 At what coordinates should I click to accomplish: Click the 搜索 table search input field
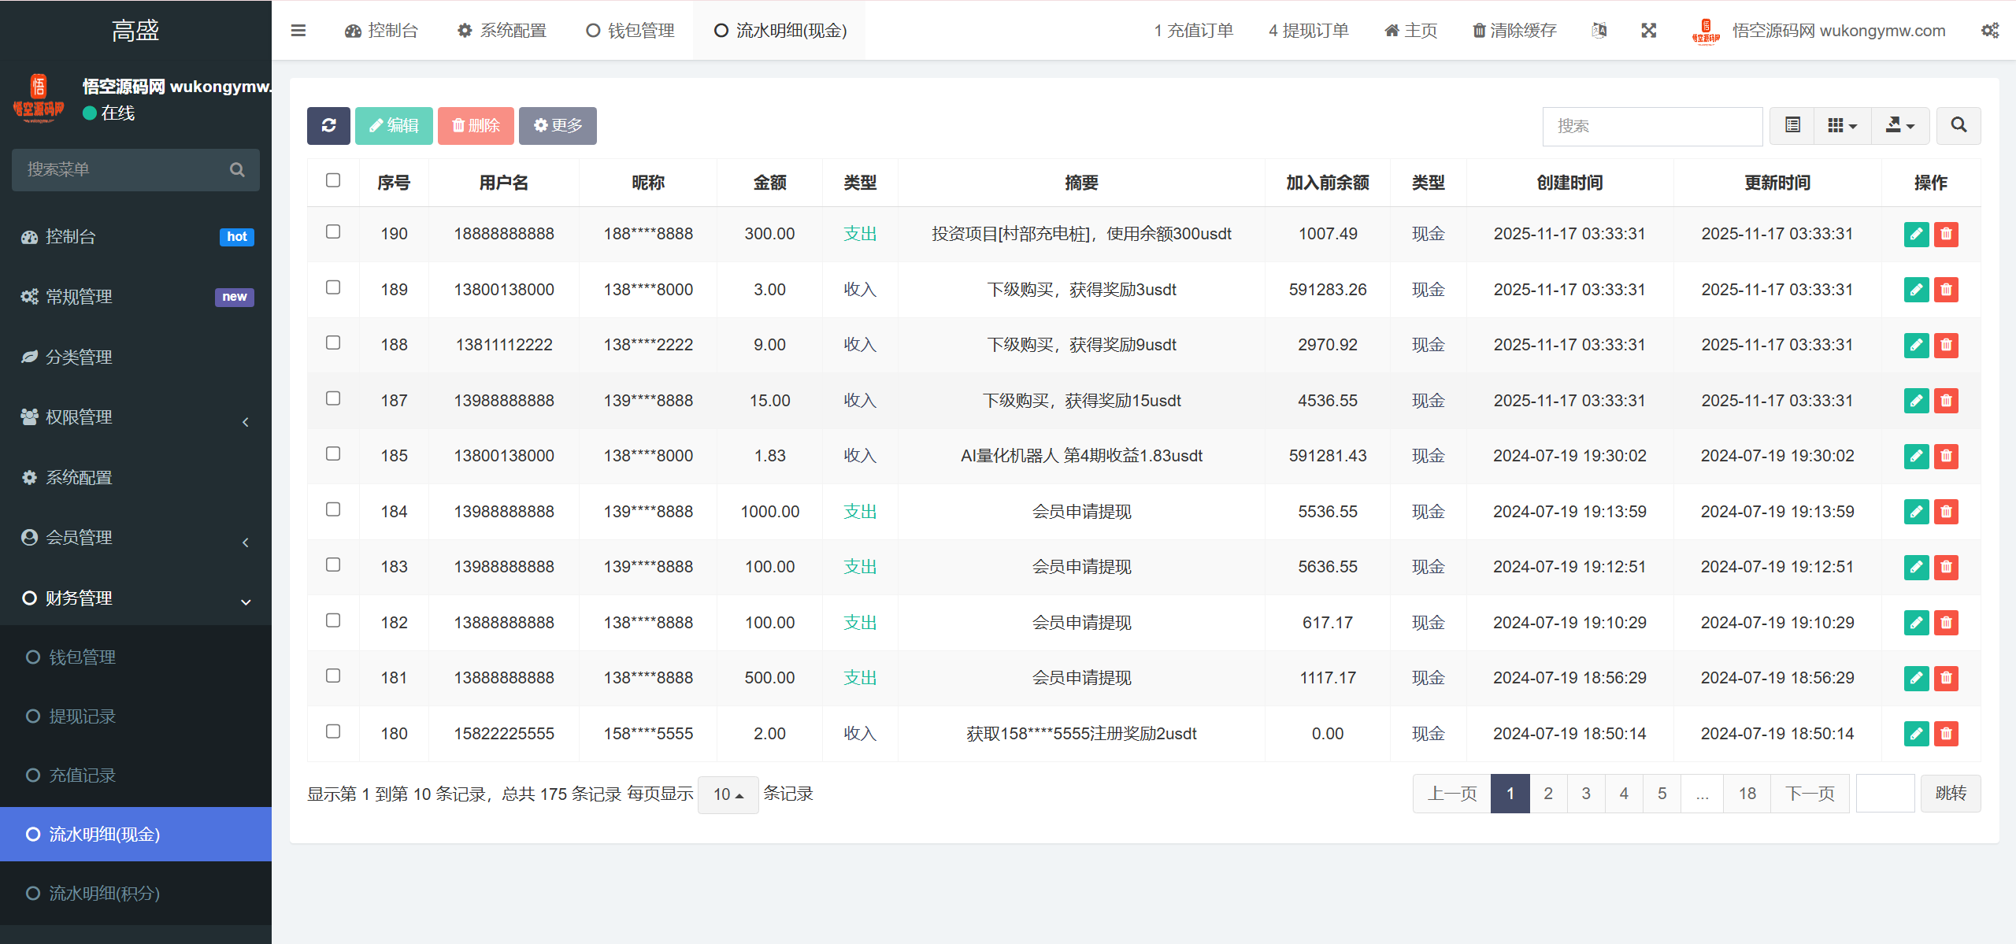(x=1651, y=126)
